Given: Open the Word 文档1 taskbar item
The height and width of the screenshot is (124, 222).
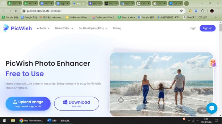Looking at the screenshot, I should coord(59,121).
